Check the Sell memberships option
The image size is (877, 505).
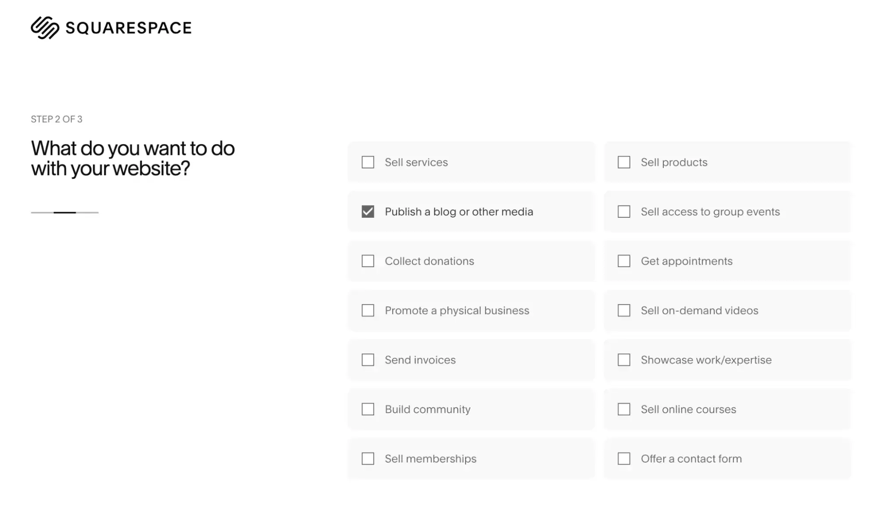tap(367, 458)
